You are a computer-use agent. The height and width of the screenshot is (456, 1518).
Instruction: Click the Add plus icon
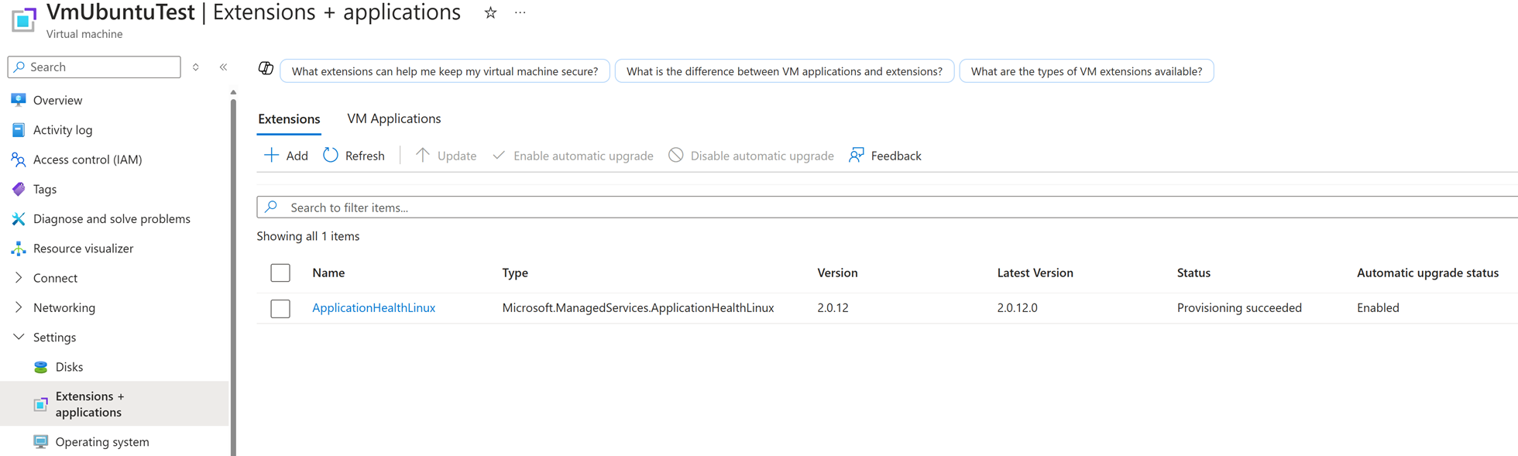tap(271, 156)
